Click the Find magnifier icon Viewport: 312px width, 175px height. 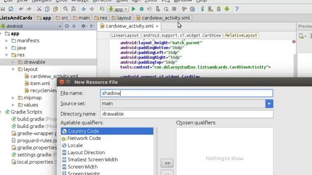65,9
